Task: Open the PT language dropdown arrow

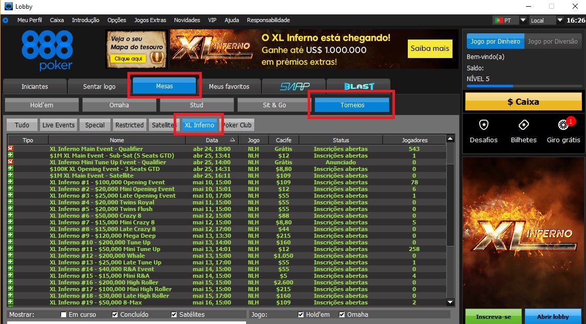Action: 523,20
